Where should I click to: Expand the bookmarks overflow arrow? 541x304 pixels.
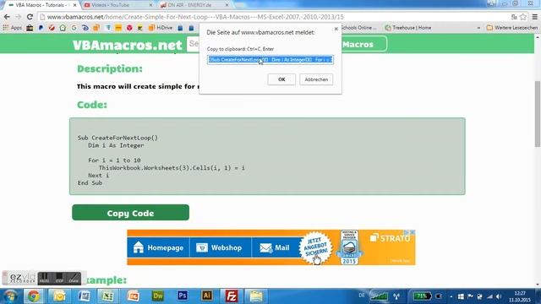point(478,28)
